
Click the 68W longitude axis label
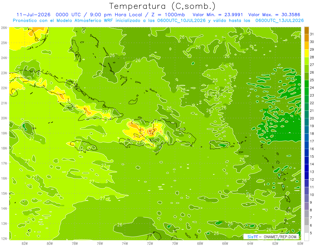tap(200, 243)
